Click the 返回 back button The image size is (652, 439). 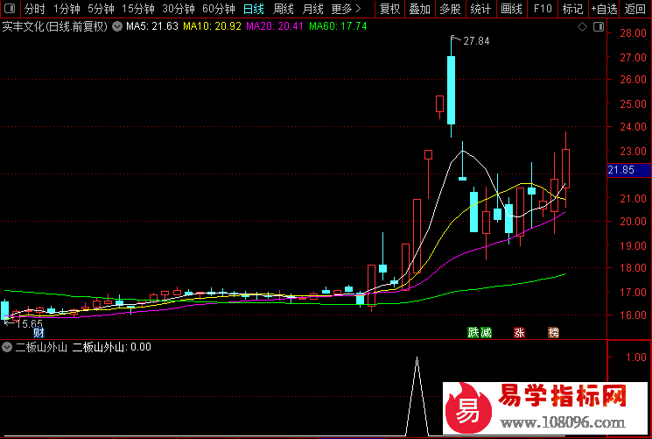tap(635, 9)
